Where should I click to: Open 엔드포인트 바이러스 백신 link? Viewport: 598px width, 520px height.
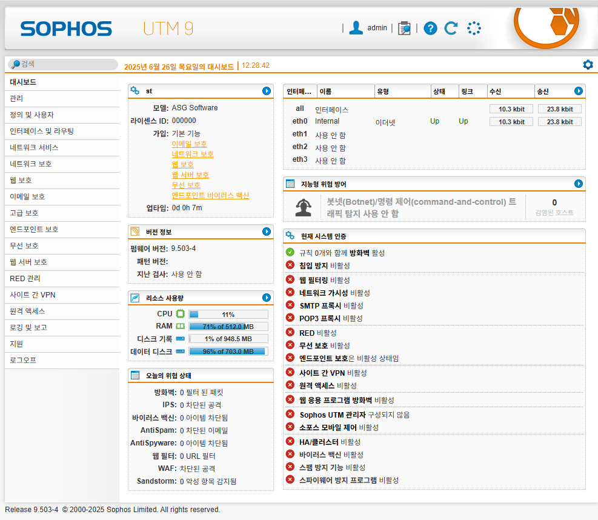pyautogui.click(x=210, y=195)
